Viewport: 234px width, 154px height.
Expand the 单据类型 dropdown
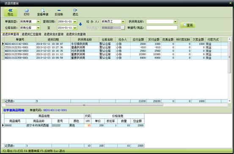click(39, 22)
